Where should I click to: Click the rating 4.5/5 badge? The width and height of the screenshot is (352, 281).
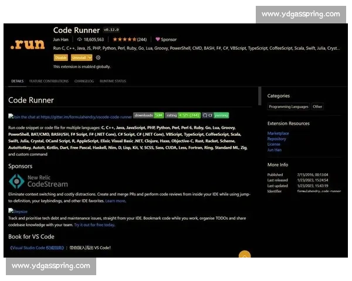pos(182,115)
